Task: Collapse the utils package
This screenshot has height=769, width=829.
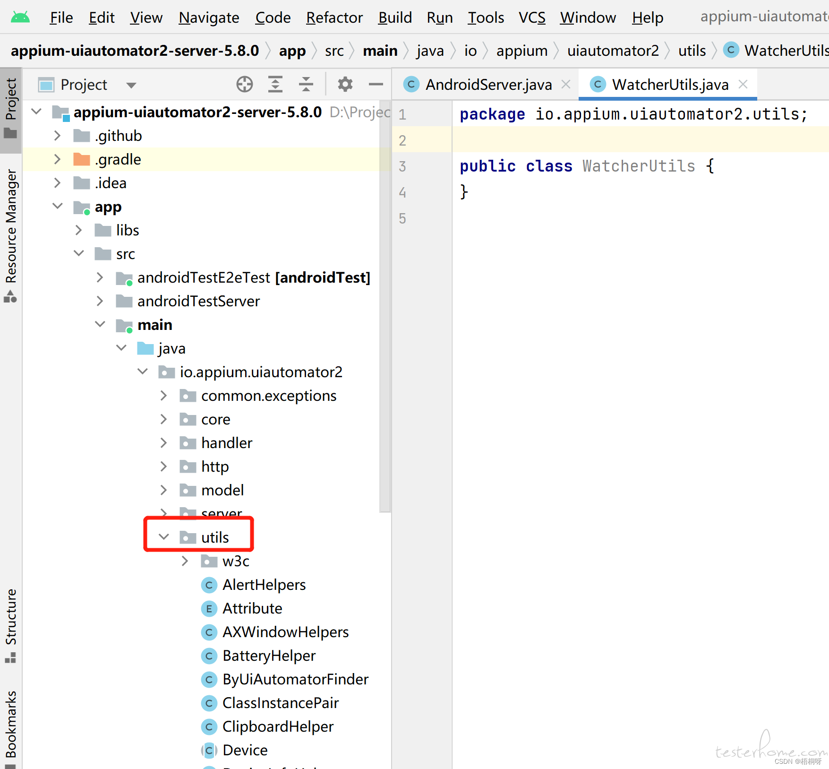Action: (x=163, y=537)
